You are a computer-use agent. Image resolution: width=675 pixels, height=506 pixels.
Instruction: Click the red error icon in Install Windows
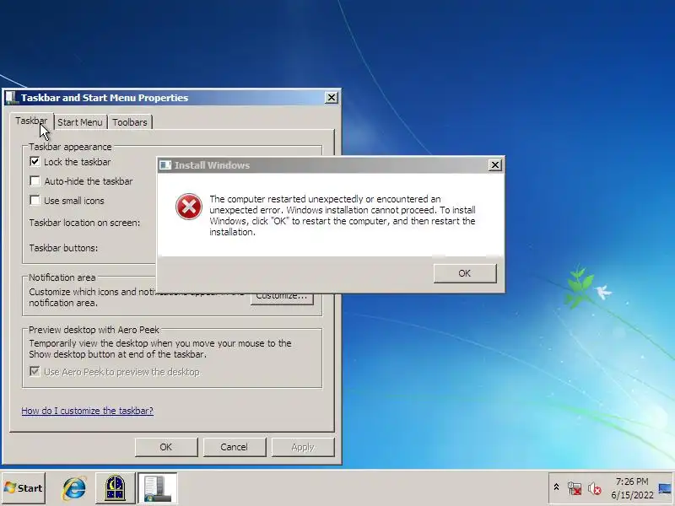point(188,207)
